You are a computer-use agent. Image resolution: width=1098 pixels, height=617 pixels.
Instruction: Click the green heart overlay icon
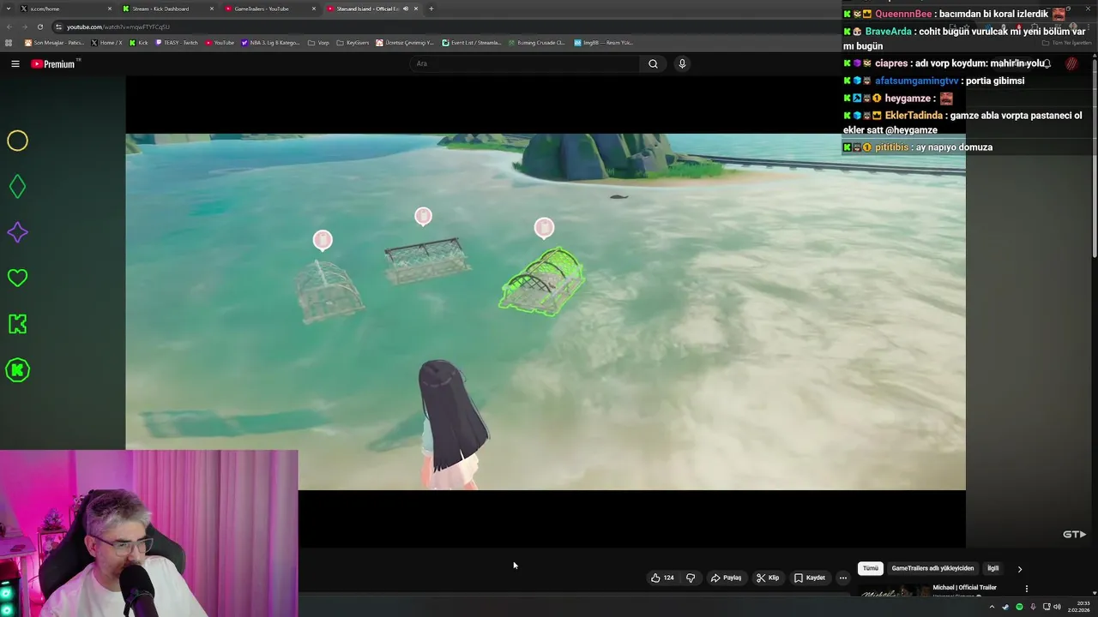[x=17, y=278]
